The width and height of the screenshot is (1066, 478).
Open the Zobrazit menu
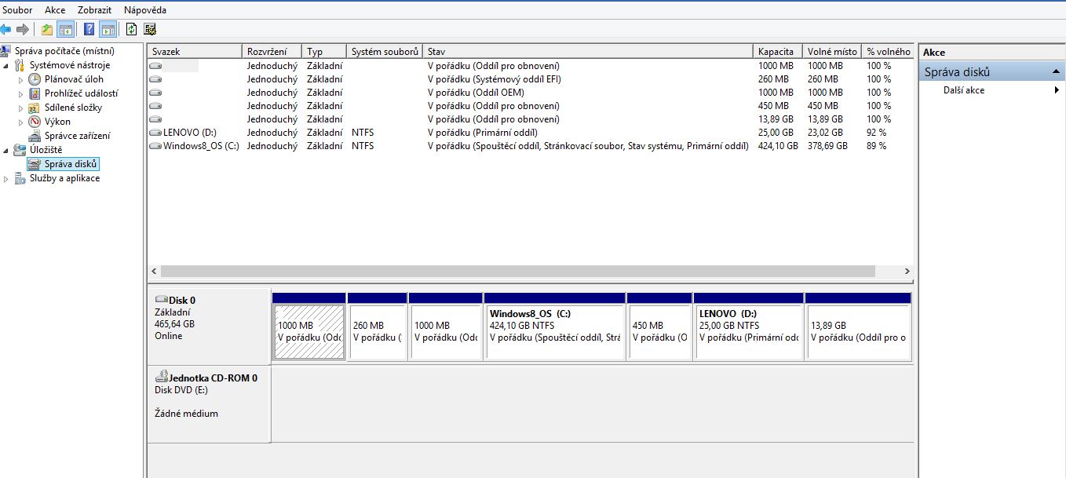[94, 10]
